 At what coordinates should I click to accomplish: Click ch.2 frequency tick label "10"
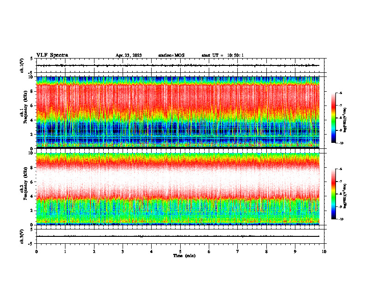[x=32, y=153]
